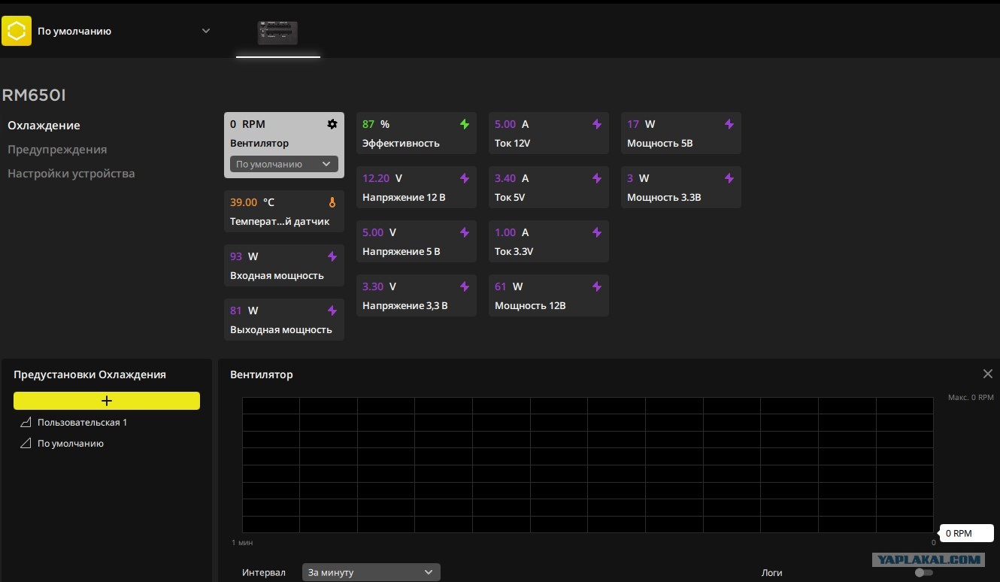Click the 1.00 A current value

(x=511, y=232)
